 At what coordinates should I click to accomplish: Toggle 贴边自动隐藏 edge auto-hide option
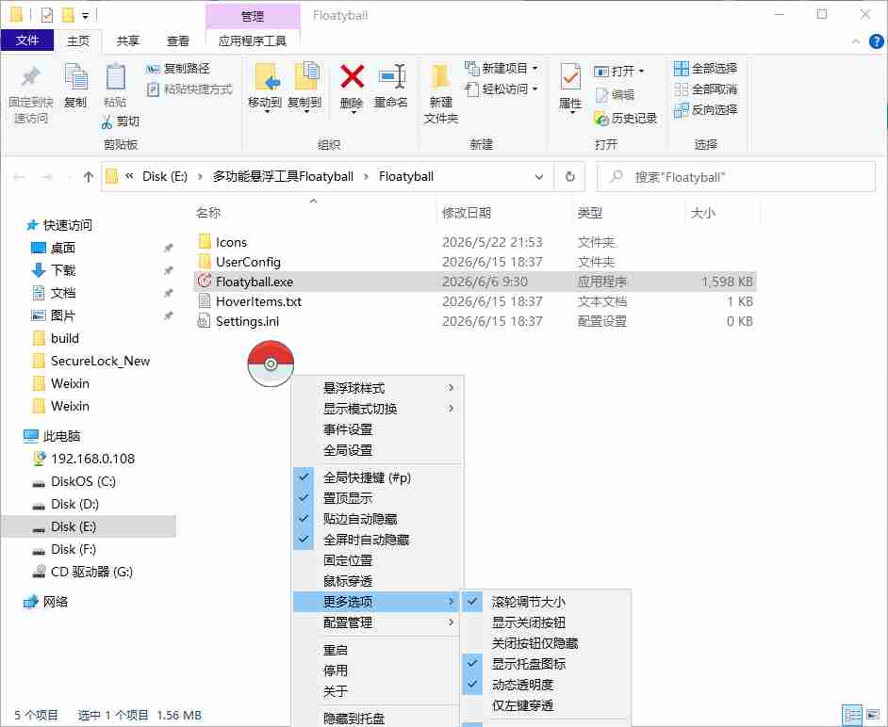(377, 519)
